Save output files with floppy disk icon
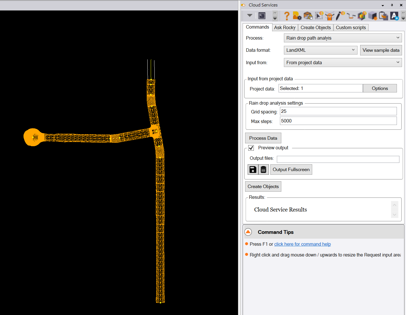Viewport: 406px width, 315px height. 253,170
